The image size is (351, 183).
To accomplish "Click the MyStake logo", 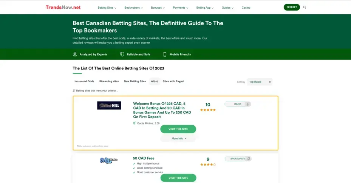I will tap(108, 160).
